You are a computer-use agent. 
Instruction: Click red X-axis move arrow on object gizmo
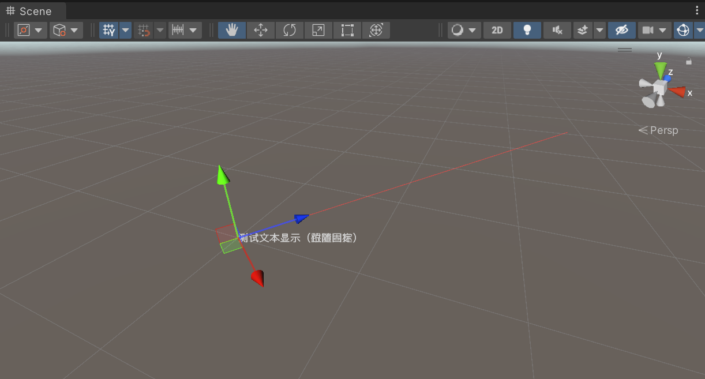[258, 278]
